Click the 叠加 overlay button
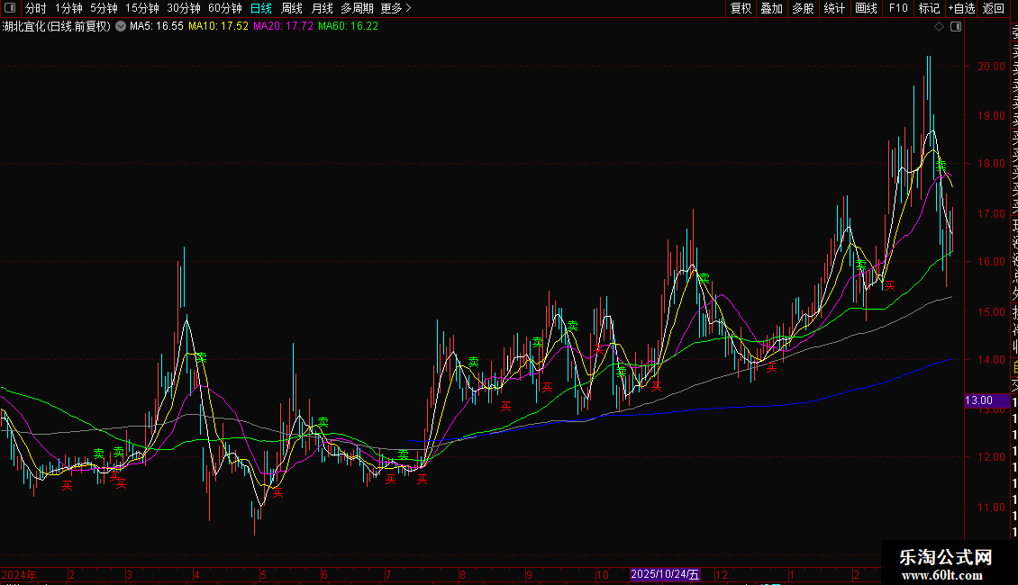This screenshot has height=585, width=1018. point(771,8)
